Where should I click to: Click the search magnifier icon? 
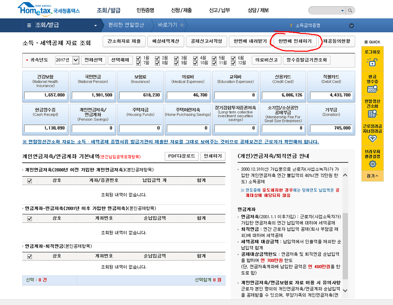click(350, 10)
